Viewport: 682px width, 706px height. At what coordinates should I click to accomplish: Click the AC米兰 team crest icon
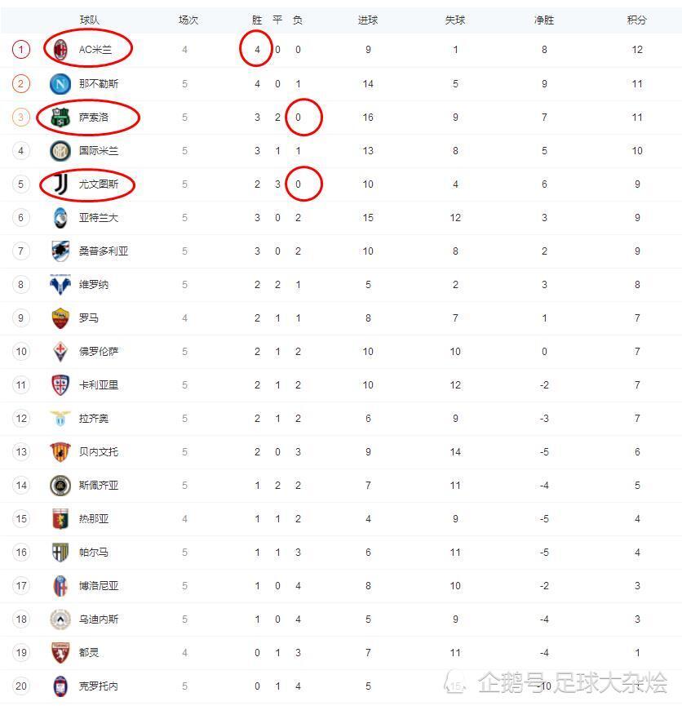pyautogui.click(x=60, y=50)
